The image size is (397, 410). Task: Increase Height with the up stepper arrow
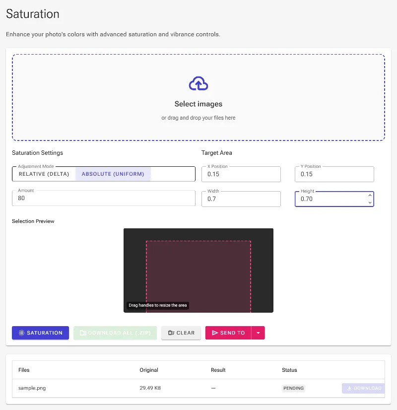(x=370, y=196)
